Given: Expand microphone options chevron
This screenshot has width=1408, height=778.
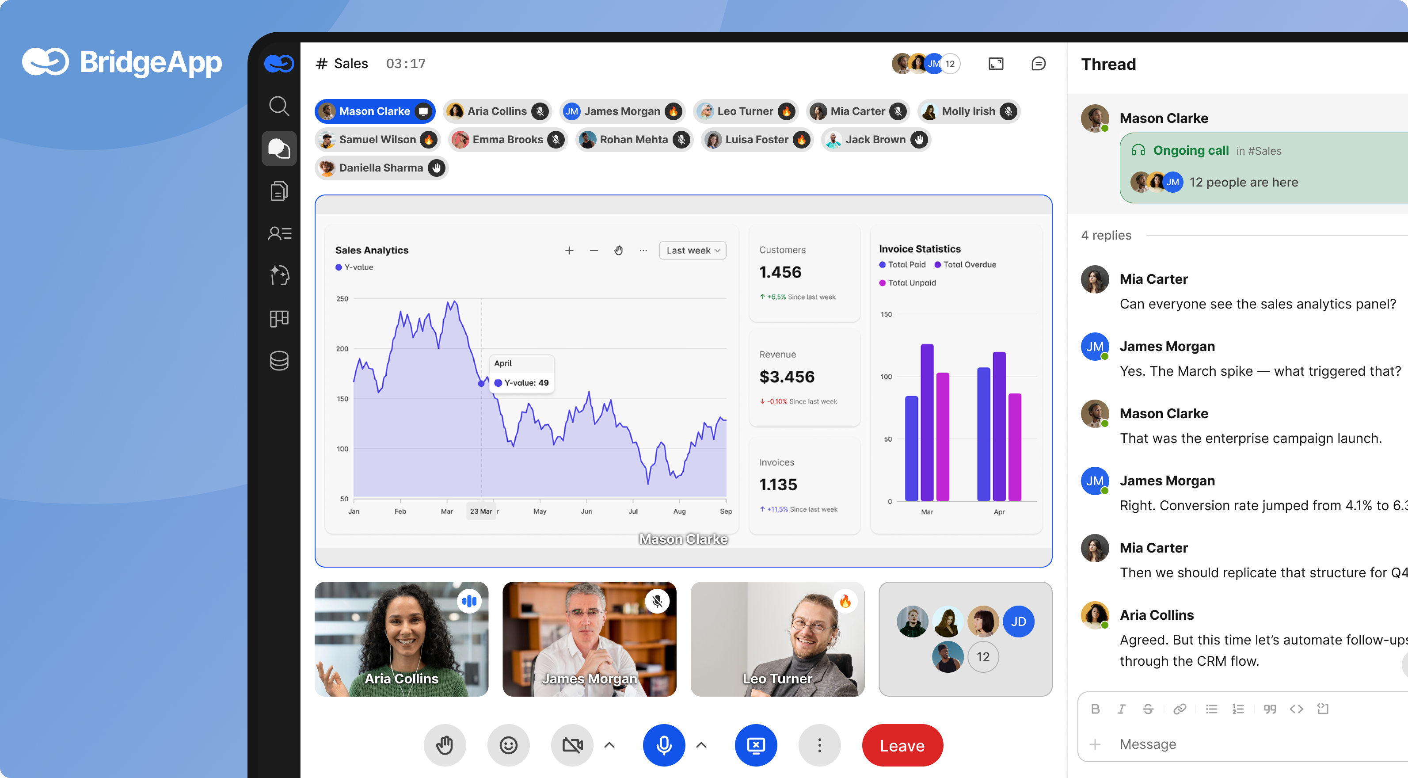Looking at the screenshot, I should pyautogui.click(x=701, y=745).
